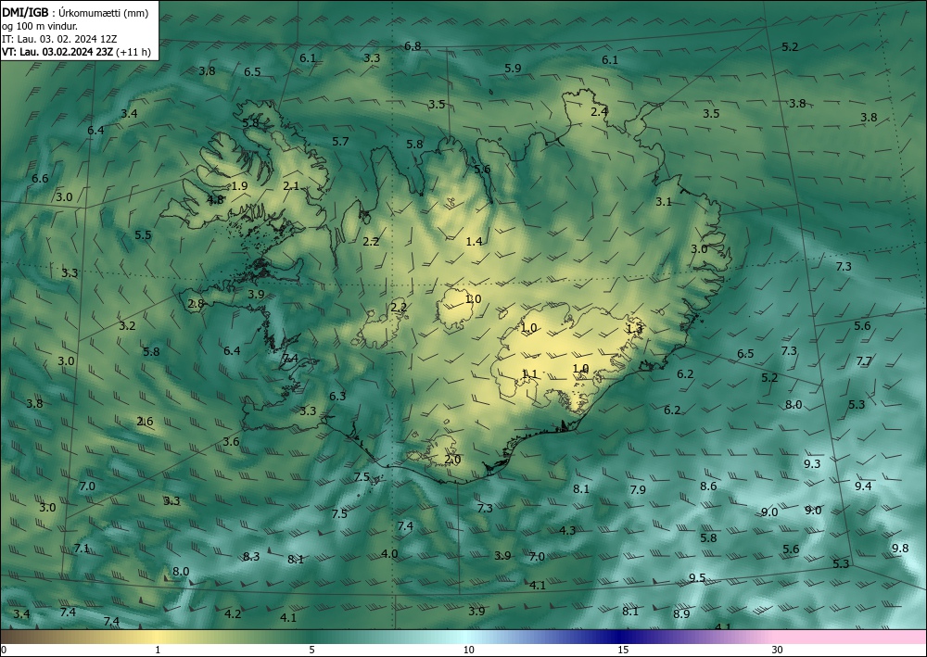The height and width of the screenshot is (657, 927).
Task: Click the offshore value '4.3'
Action: click(567, 530)
